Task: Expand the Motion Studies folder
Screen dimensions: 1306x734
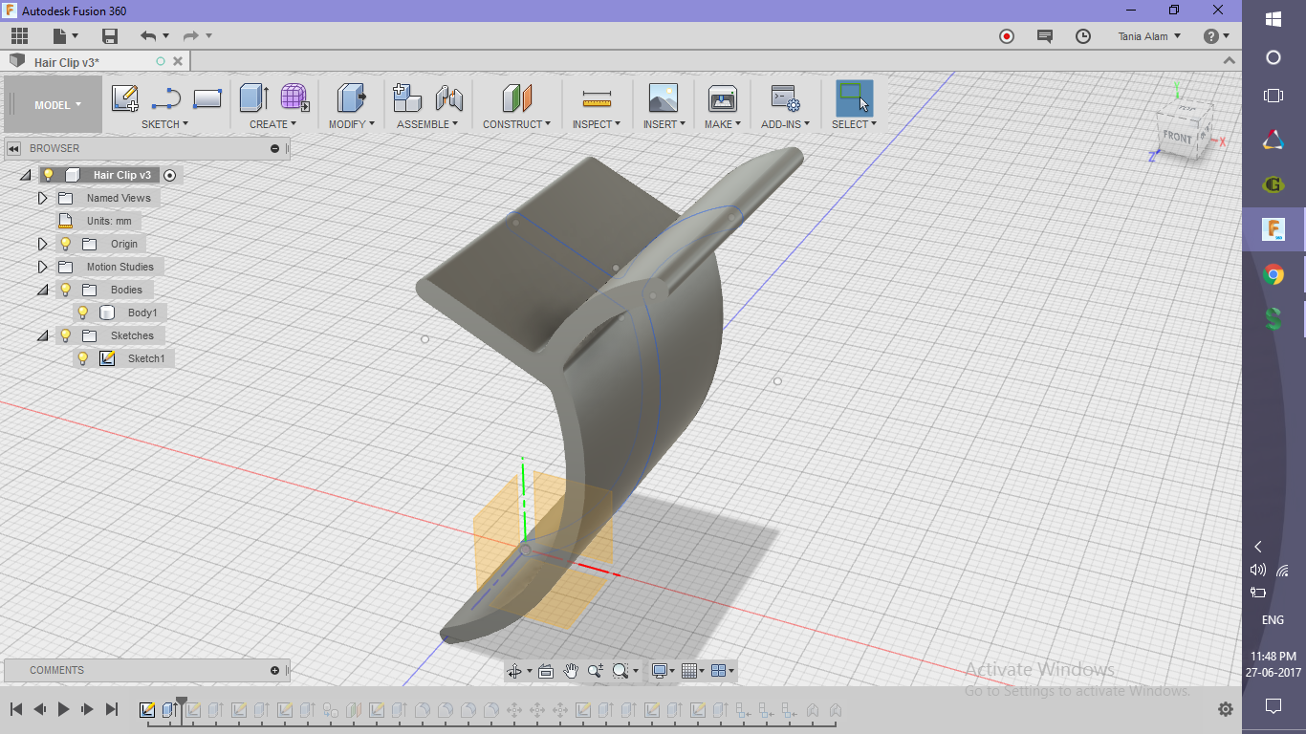Action: coord(42,267)
